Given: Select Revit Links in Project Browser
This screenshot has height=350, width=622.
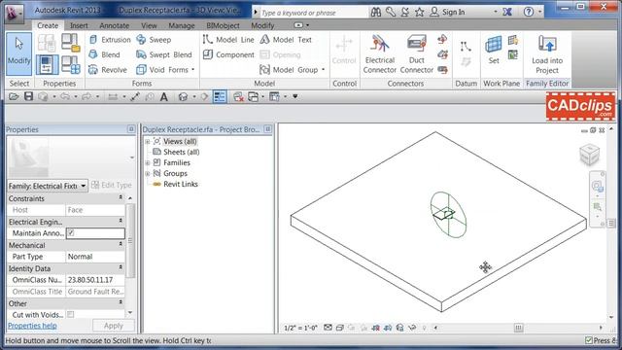Looking at the screenshot, I should click(x=181, y=184).
